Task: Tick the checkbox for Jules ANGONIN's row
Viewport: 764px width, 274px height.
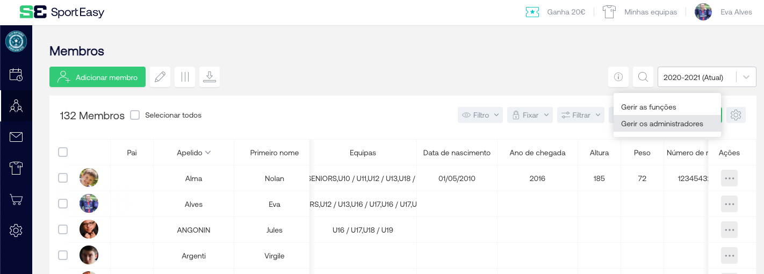Action: coord(63,229)
